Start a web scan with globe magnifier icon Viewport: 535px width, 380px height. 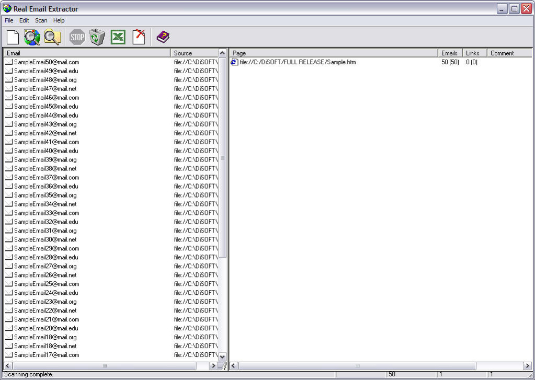[32, 37]
